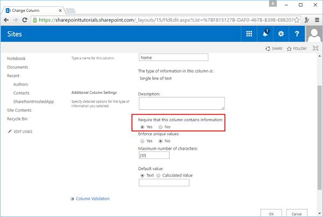Toggle focus on content icon
The height and width of the screenshot is (217, 323).
pos(314,48)
